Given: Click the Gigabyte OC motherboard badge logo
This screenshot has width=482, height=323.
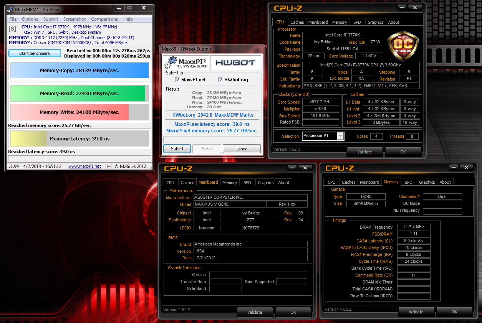Looking at the screenshot, I should pyautogui.click(x=402, y=47).
